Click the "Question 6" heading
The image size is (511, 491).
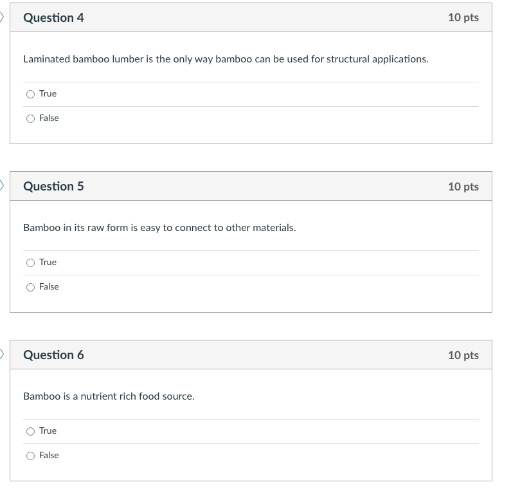point(53,355)
